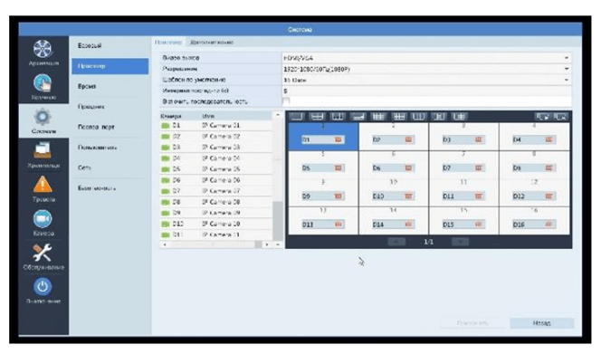Go to next layout page
The image size is (601, 354).
click(x=460, y=242)
